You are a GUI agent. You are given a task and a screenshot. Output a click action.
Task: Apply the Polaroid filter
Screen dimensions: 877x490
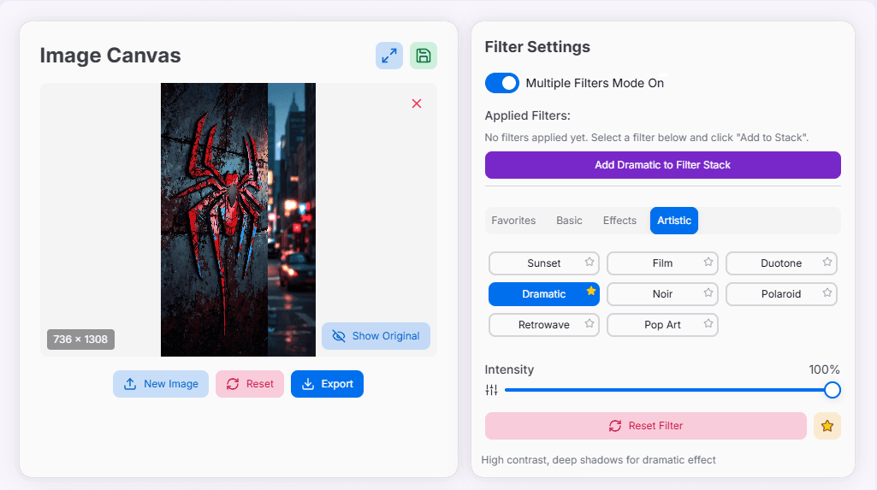tap(781, 294)
